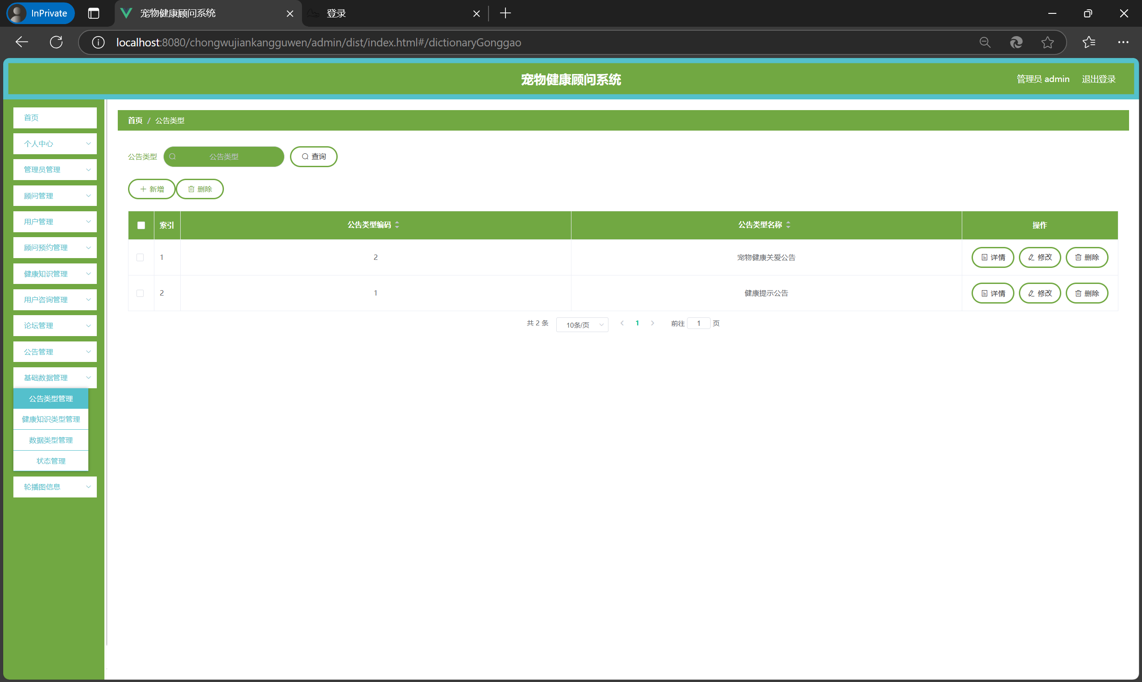Toggle the select-all checkbox in table header
The width and height of the screenshot is (1142, 682).
(141, 225)
